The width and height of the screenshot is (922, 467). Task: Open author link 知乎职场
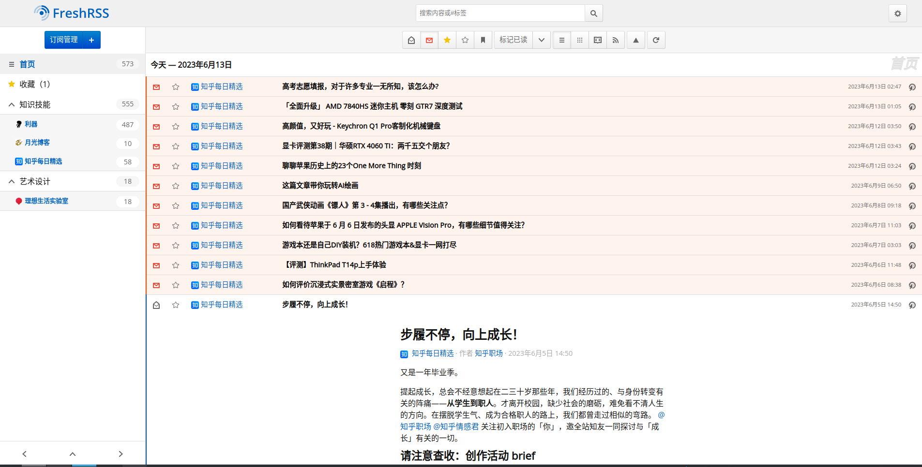point(489,353)
